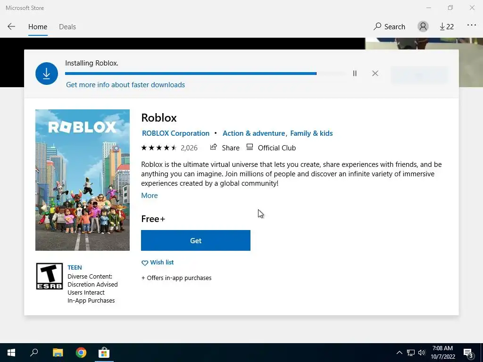
Task: Add Roblox to Wish list
Action: pos(158,262)
